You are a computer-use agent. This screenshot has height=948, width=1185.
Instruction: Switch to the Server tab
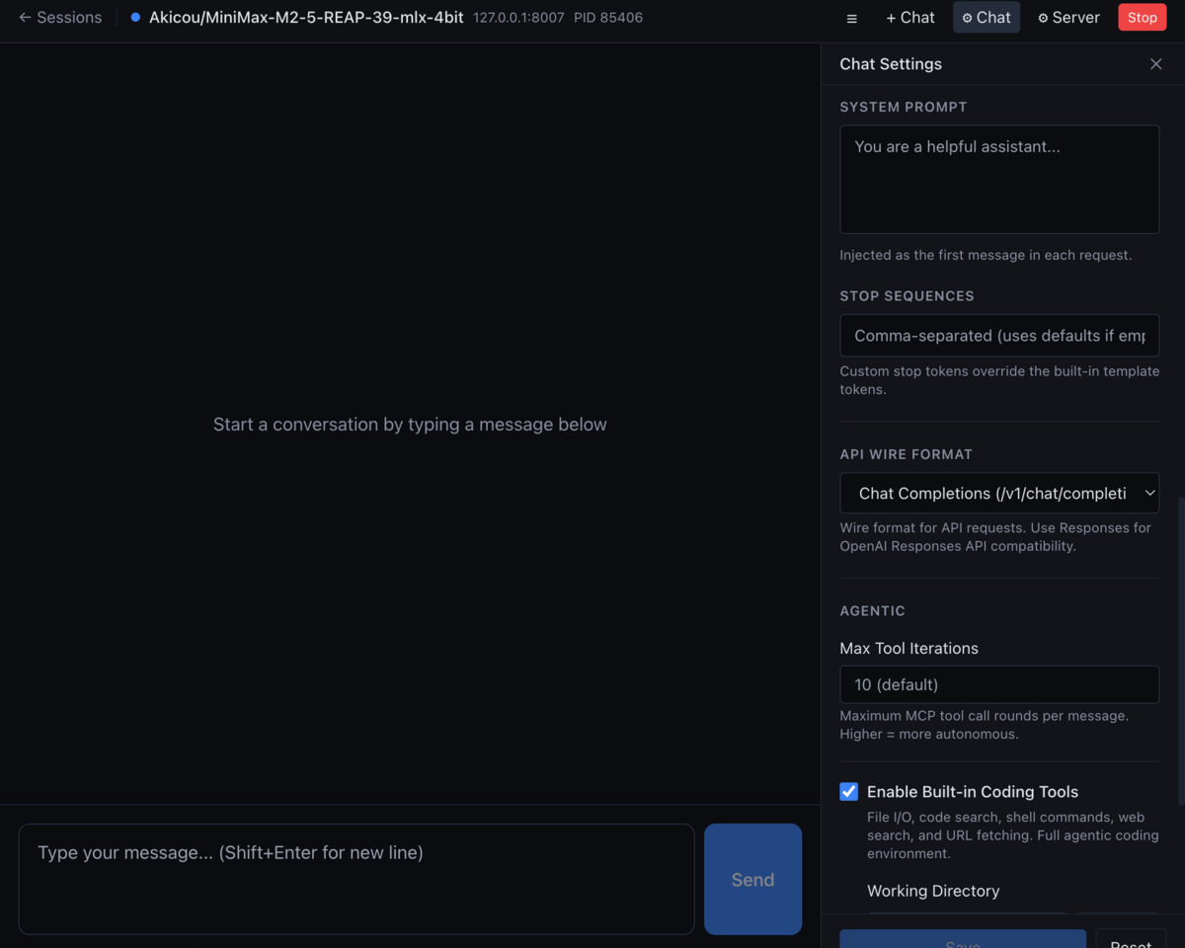pos(1068,17)
